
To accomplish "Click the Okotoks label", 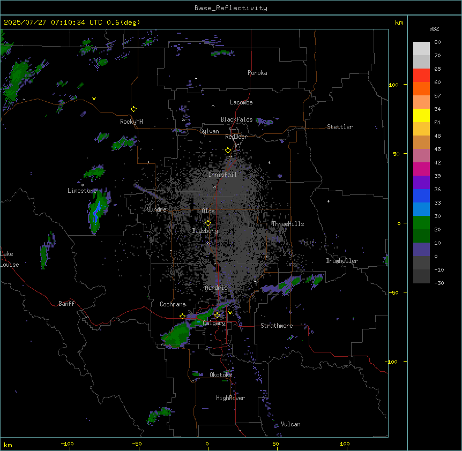I will point(221,375).
